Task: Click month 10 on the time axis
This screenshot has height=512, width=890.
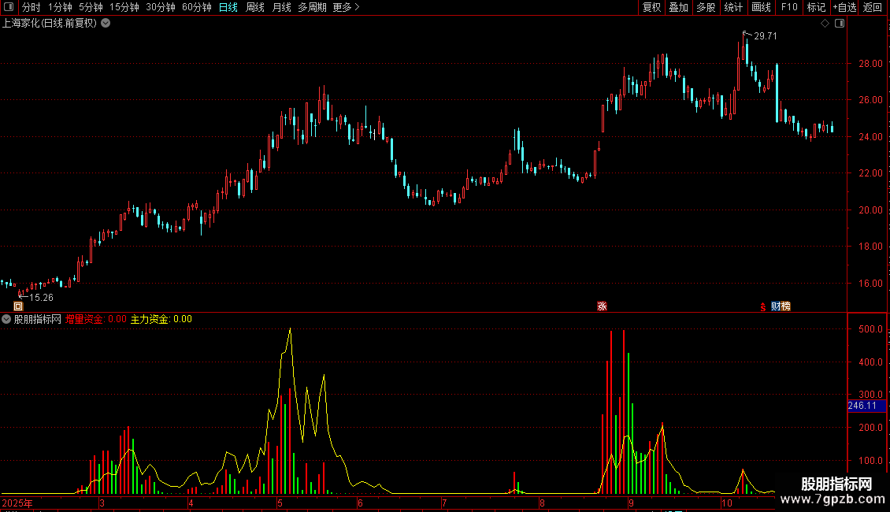Action: (726, 503)
